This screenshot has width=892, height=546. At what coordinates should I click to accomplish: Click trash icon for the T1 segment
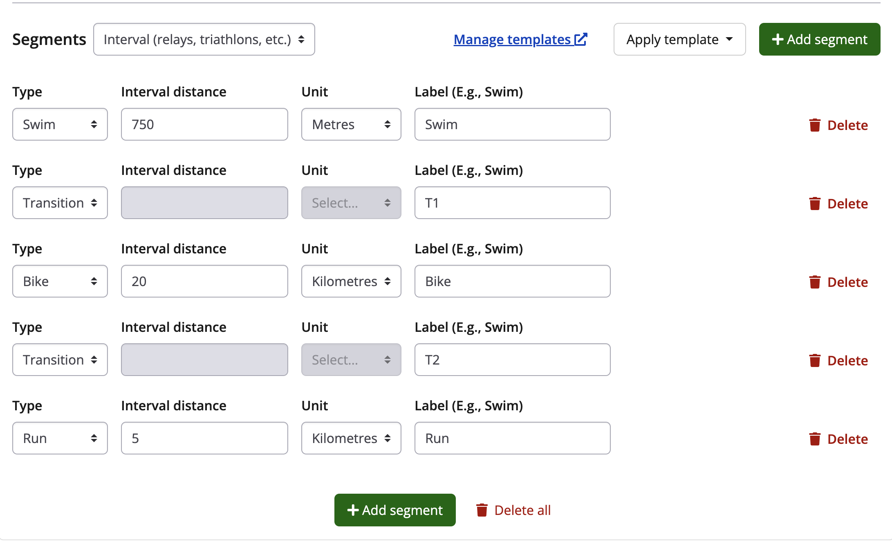815,204
